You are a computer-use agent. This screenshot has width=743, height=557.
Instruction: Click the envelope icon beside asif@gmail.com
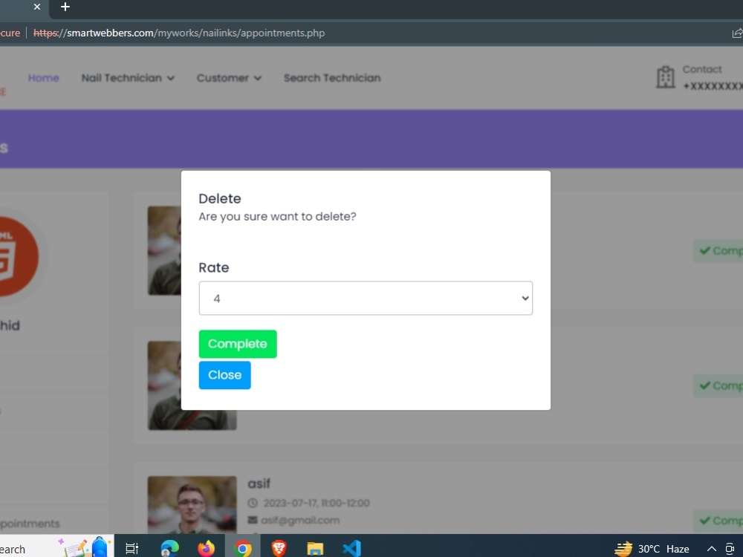tap(253, 521)
